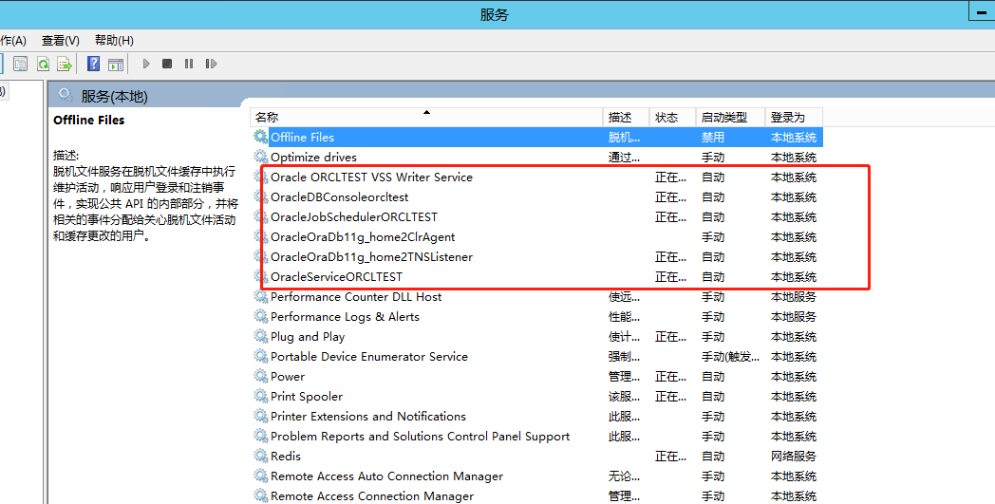Click gear icon beside Offline Files

260,137
